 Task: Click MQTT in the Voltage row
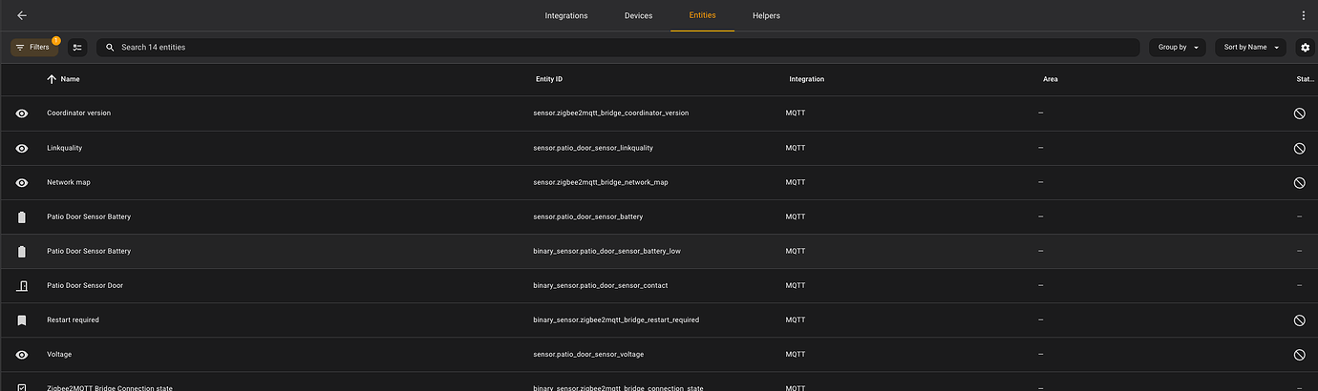pos(795,354)
